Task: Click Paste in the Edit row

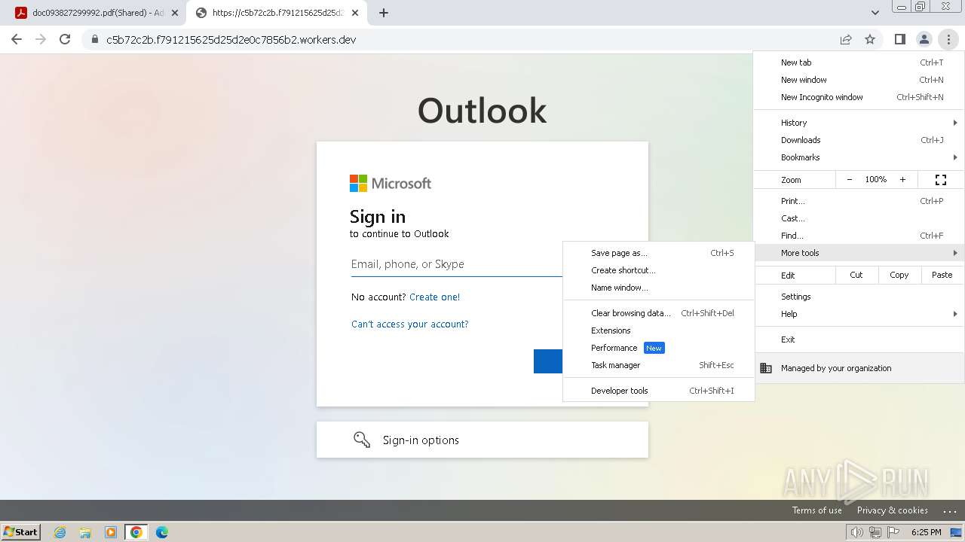Action: click(942, 275)
